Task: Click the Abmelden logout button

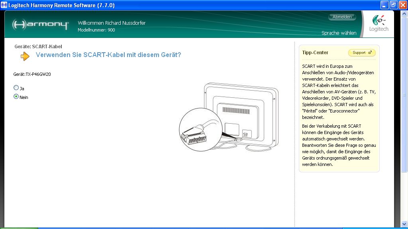Action: (342, 17)
